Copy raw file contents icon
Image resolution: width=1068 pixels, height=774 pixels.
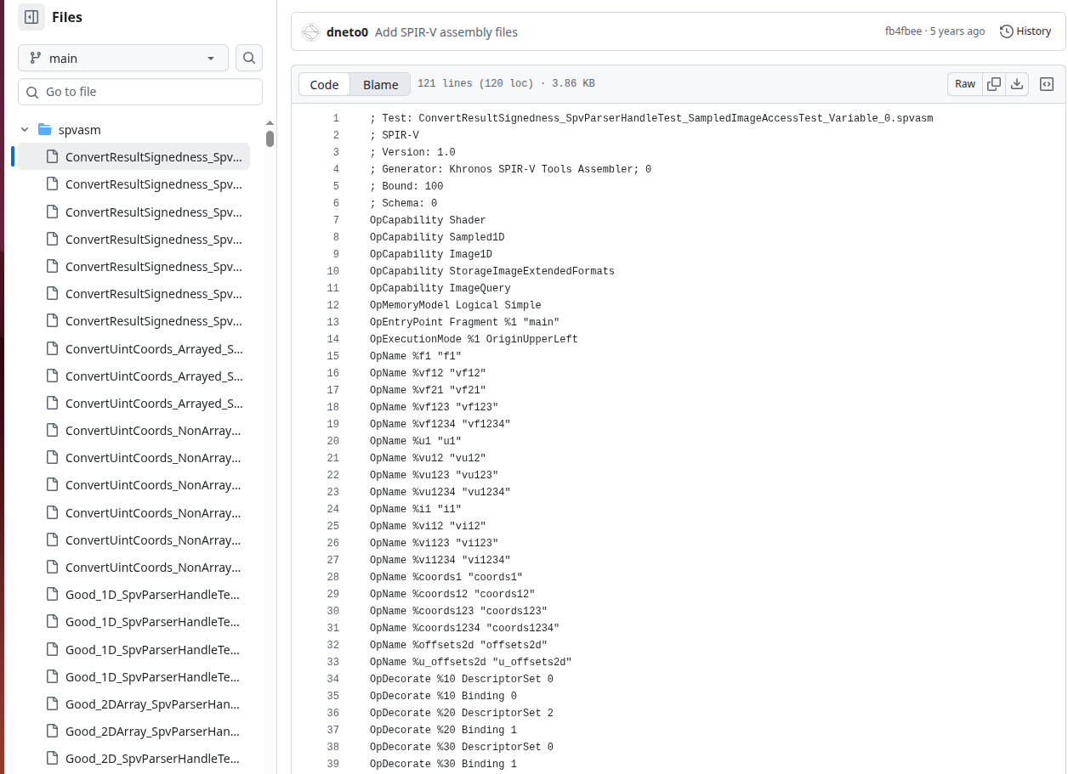click(x=993, y=84)
